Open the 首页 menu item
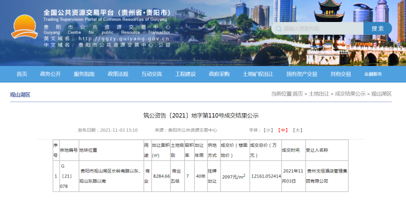This screenshot has height=200, width=406. pos(22,74)
